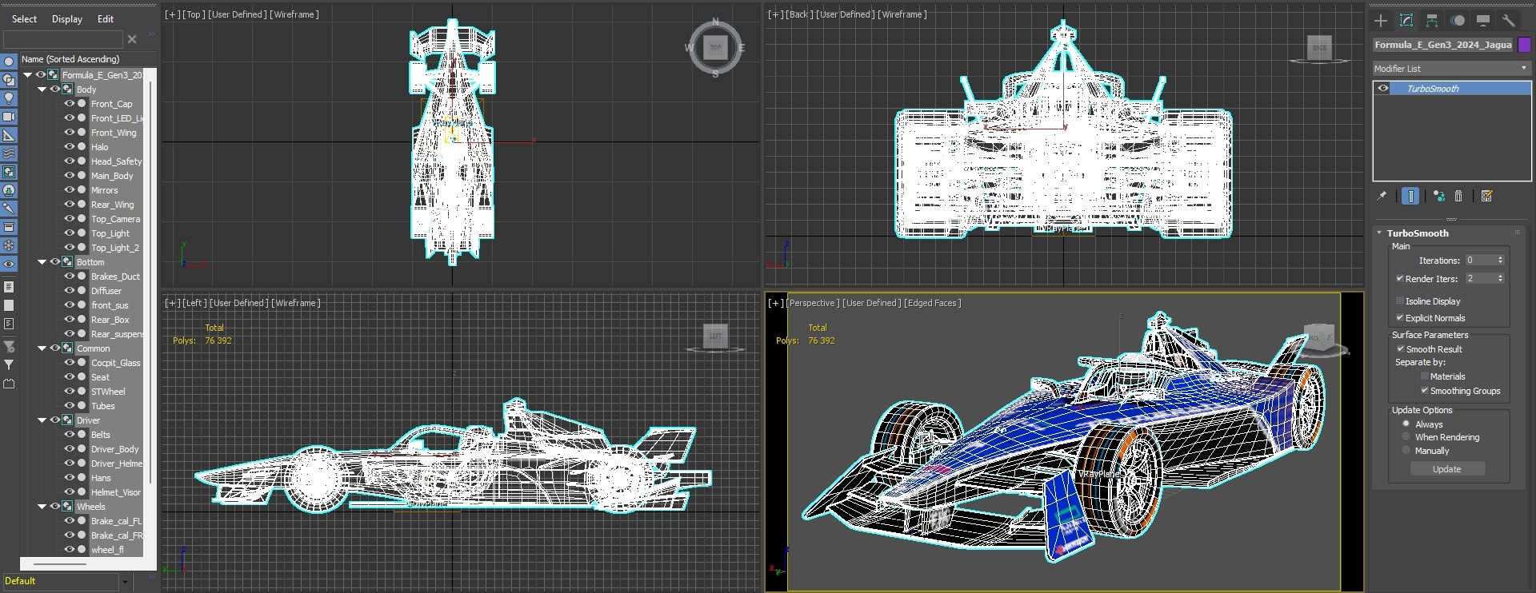Open the Perspective viewport Edged Faces menu

pos(933,303)
